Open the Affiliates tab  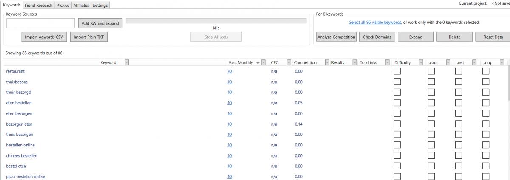pos(82,5)
